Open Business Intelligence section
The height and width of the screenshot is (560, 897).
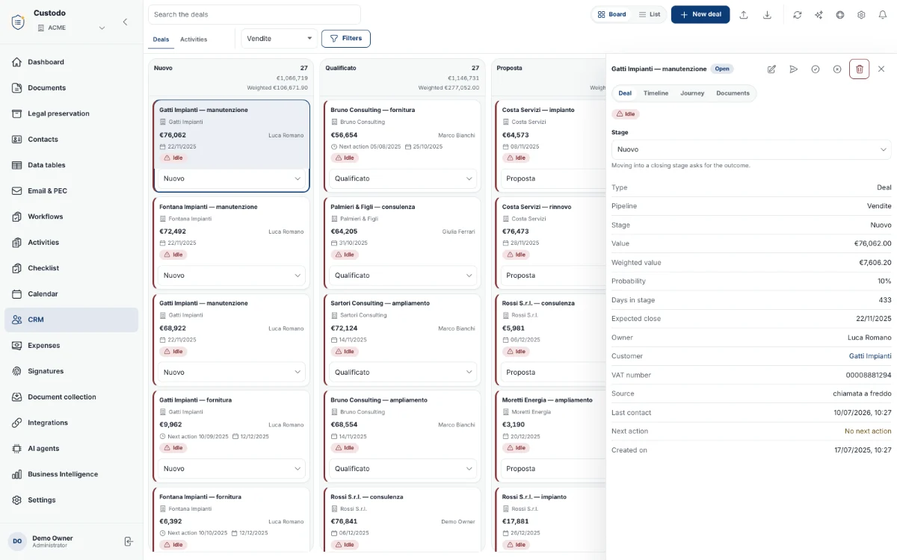click(71, 474)
